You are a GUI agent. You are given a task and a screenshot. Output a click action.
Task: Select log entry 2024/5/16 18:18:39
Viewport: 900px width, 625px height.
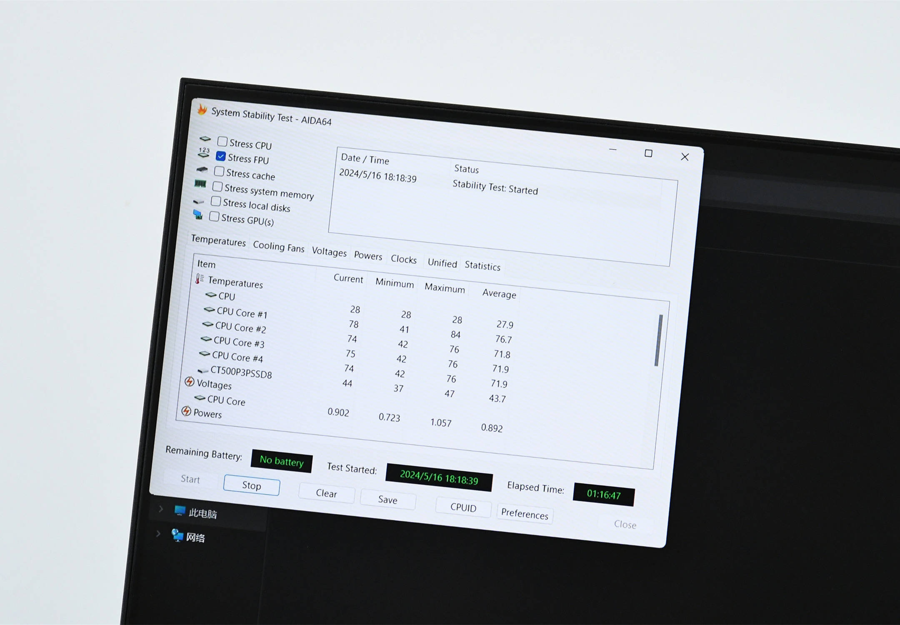(x=377, y=175)
